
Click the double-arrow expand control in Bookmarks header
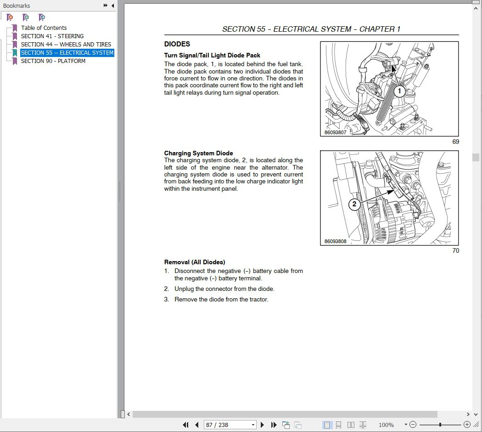tap(105, 6)
